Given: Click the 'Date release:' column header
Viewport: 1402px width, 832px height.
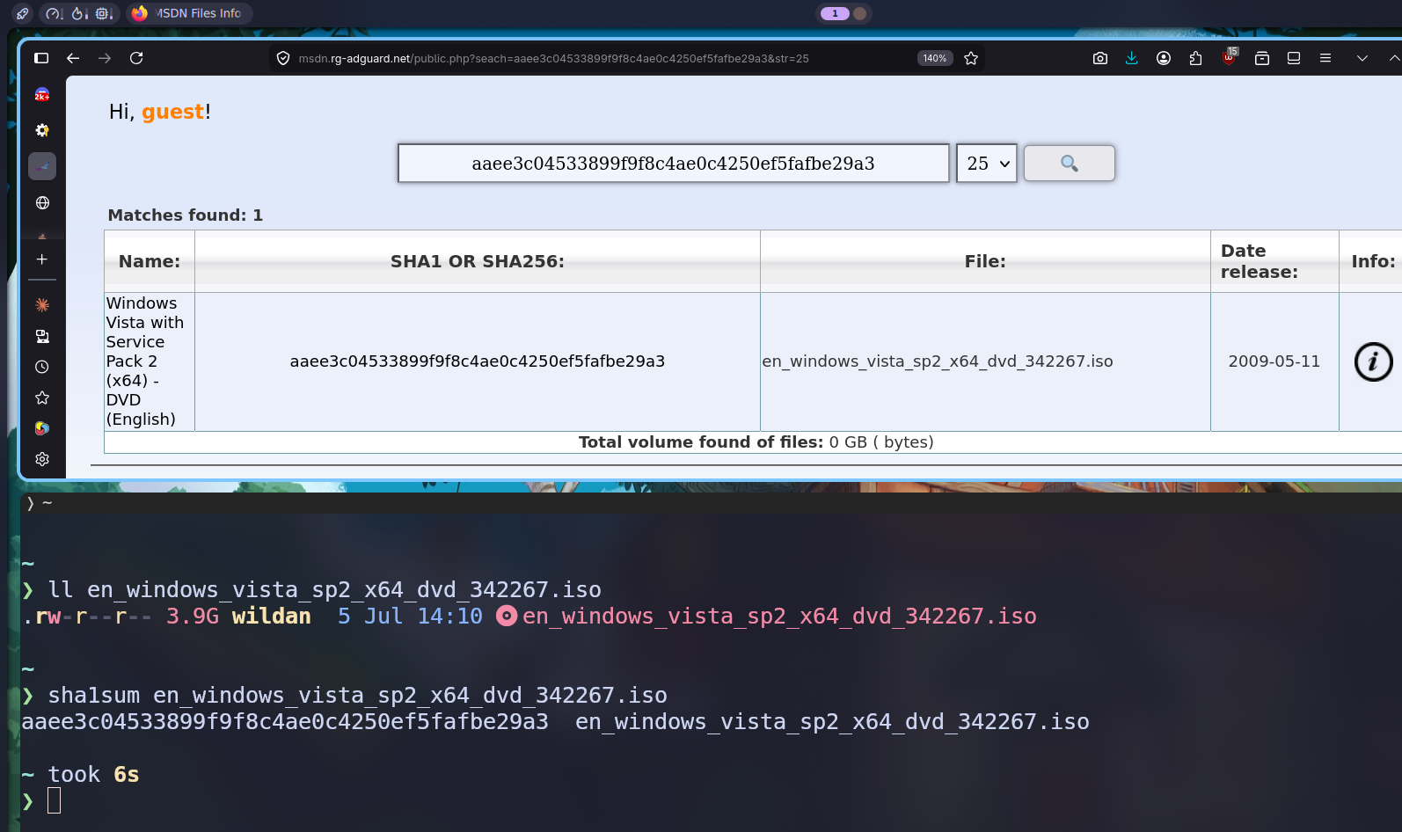Looking at the screenshot, I should click(x=1274, y=261).
